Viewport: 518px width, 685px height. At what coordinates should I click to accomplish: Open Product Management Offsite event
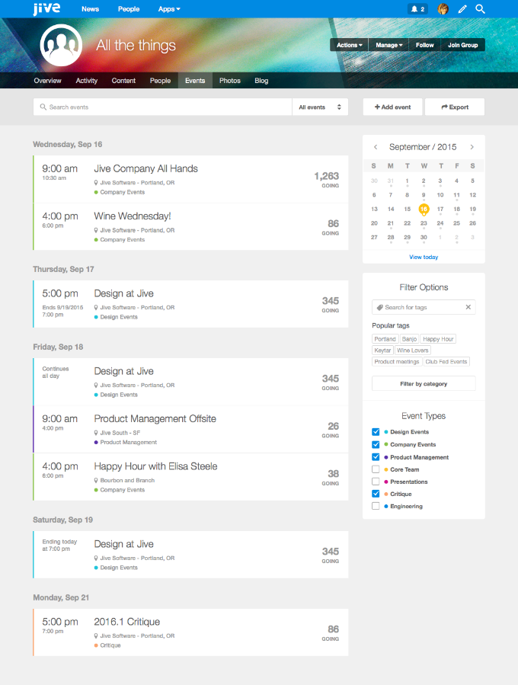tap(155, 418)
